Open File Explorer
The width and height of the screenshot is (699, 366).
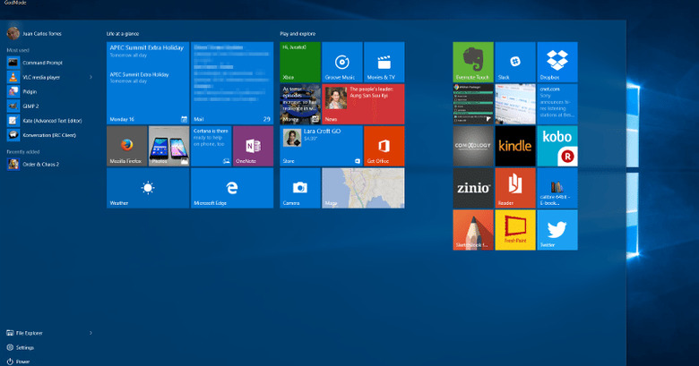pos(24,333)
